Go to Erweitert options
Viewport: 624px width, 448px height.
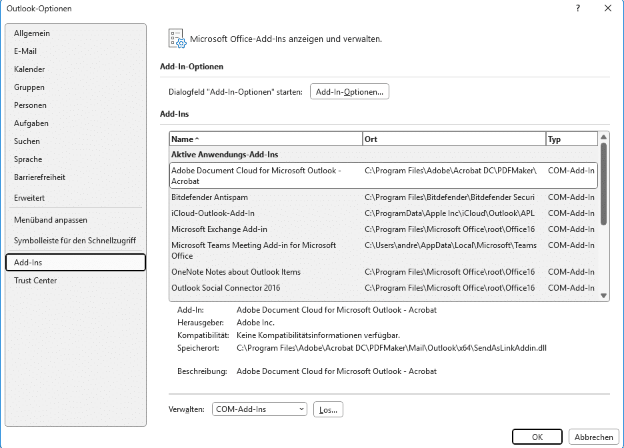tap(30, 198)
